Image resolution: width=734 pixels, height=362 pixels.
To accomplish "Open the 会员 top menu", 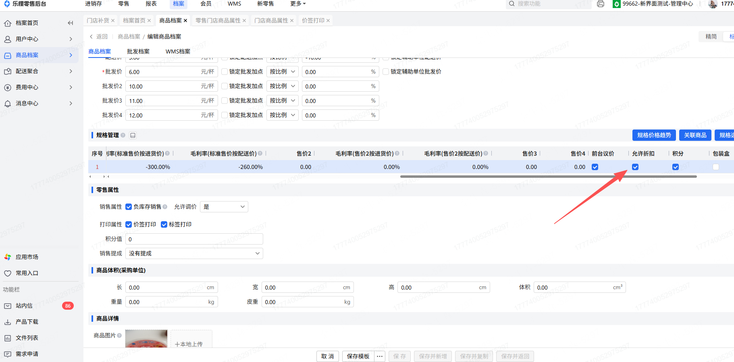I will [206, 4].
